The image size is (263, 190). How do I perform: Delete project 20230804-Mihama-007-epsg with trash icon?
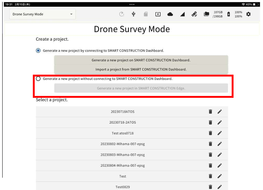210,165
